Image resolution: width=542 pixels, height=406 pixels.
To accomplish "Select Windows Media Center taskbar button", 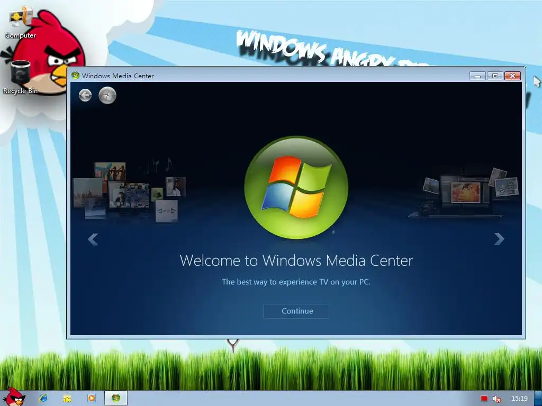I will coord(116,398).
